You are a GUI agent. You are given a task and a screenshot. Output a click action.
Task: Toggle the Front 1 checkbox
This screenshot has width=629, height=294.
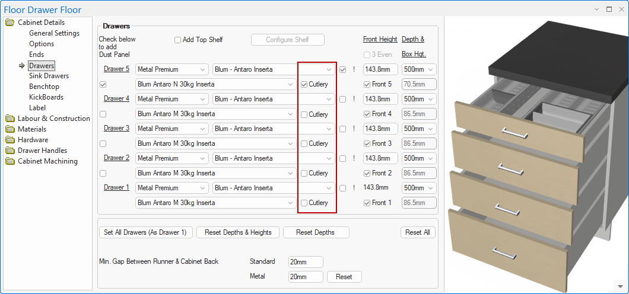pos(367,203)
